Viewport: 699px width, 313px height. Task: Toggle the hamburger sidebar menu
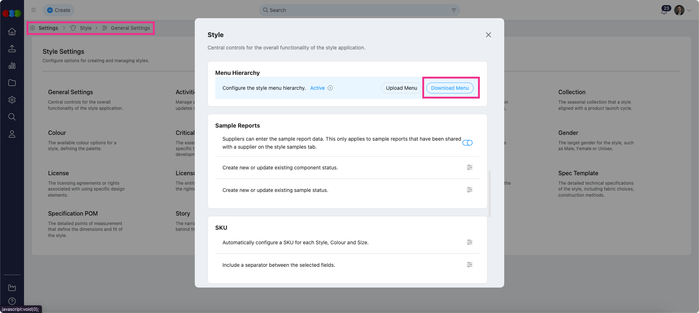[33, 10]
